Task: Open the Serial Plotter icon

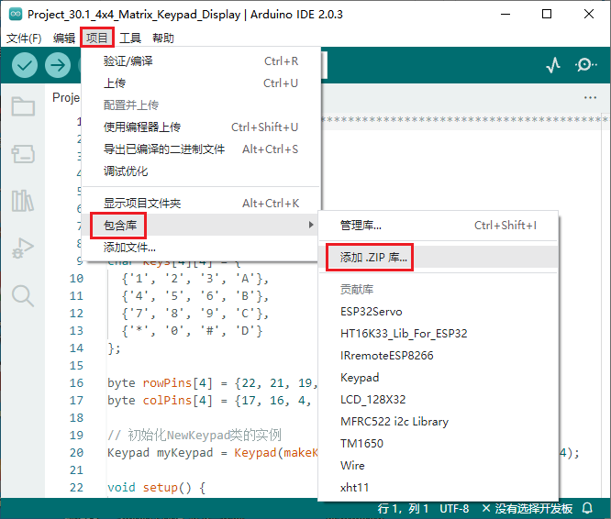Action: (553, 65)
